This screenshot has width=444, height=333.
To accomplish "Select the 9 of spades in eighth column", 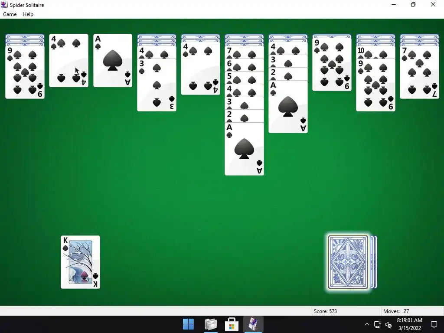I will click(332, 64).
